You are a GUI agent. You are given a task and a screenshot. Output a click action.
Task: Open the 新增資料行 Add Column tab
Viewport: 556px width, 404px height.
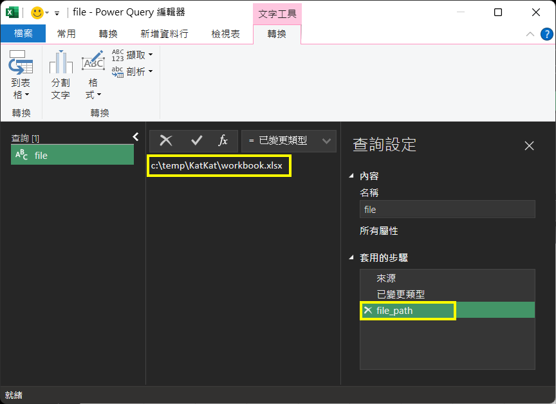click(163, 34)
